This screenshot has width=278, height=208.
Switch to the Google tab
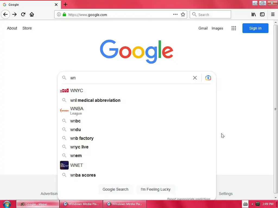[30, 5]
